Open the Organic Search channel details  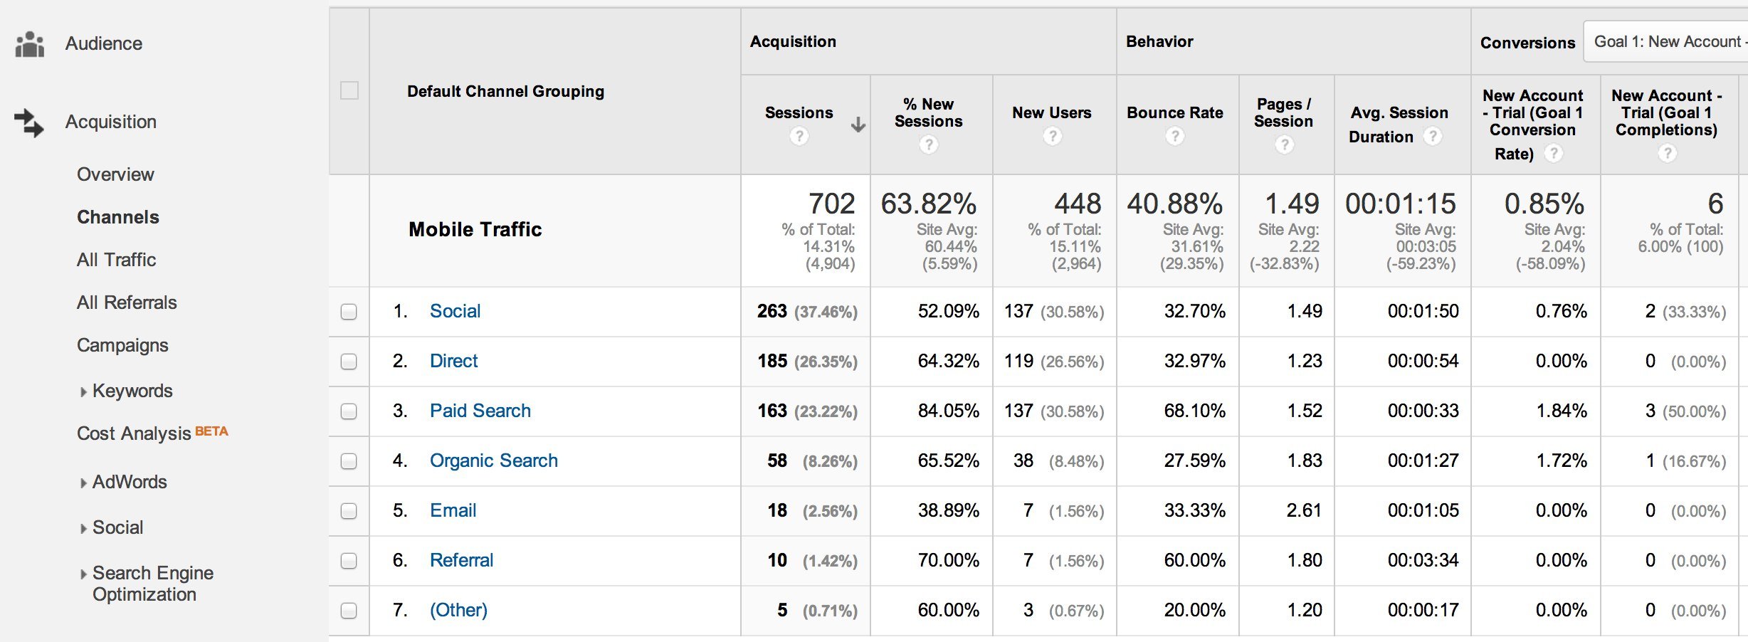(x=493, y=461)
